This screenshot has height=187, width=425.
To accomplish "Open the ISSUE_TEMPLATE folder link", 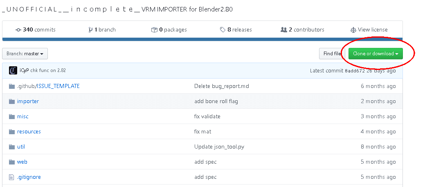I will (58, 86).
